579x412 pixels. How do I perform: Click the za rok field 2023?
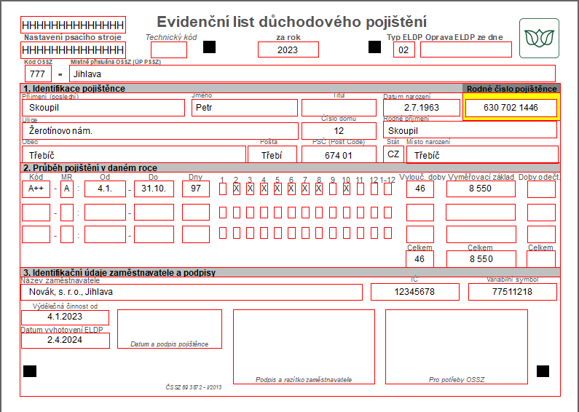click(x=288, y=49)
